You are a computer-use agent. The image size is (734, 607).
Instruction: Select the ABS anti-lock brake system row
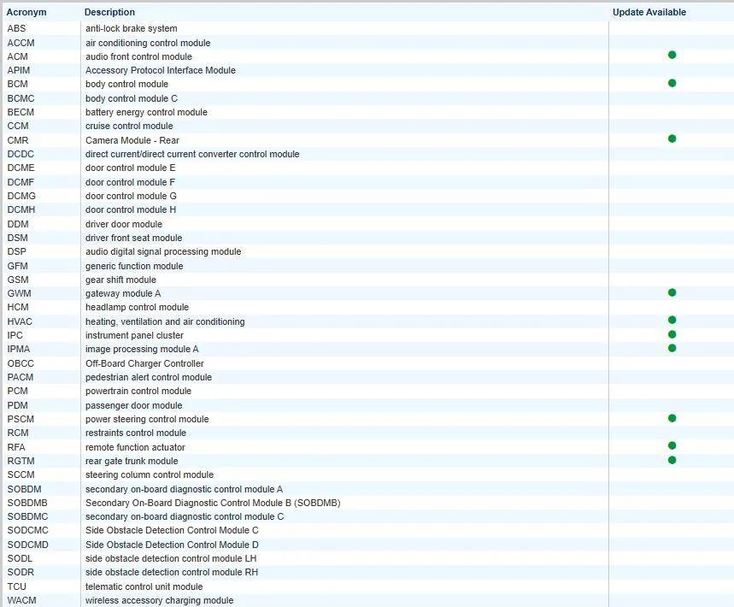(x=367, y=28)
